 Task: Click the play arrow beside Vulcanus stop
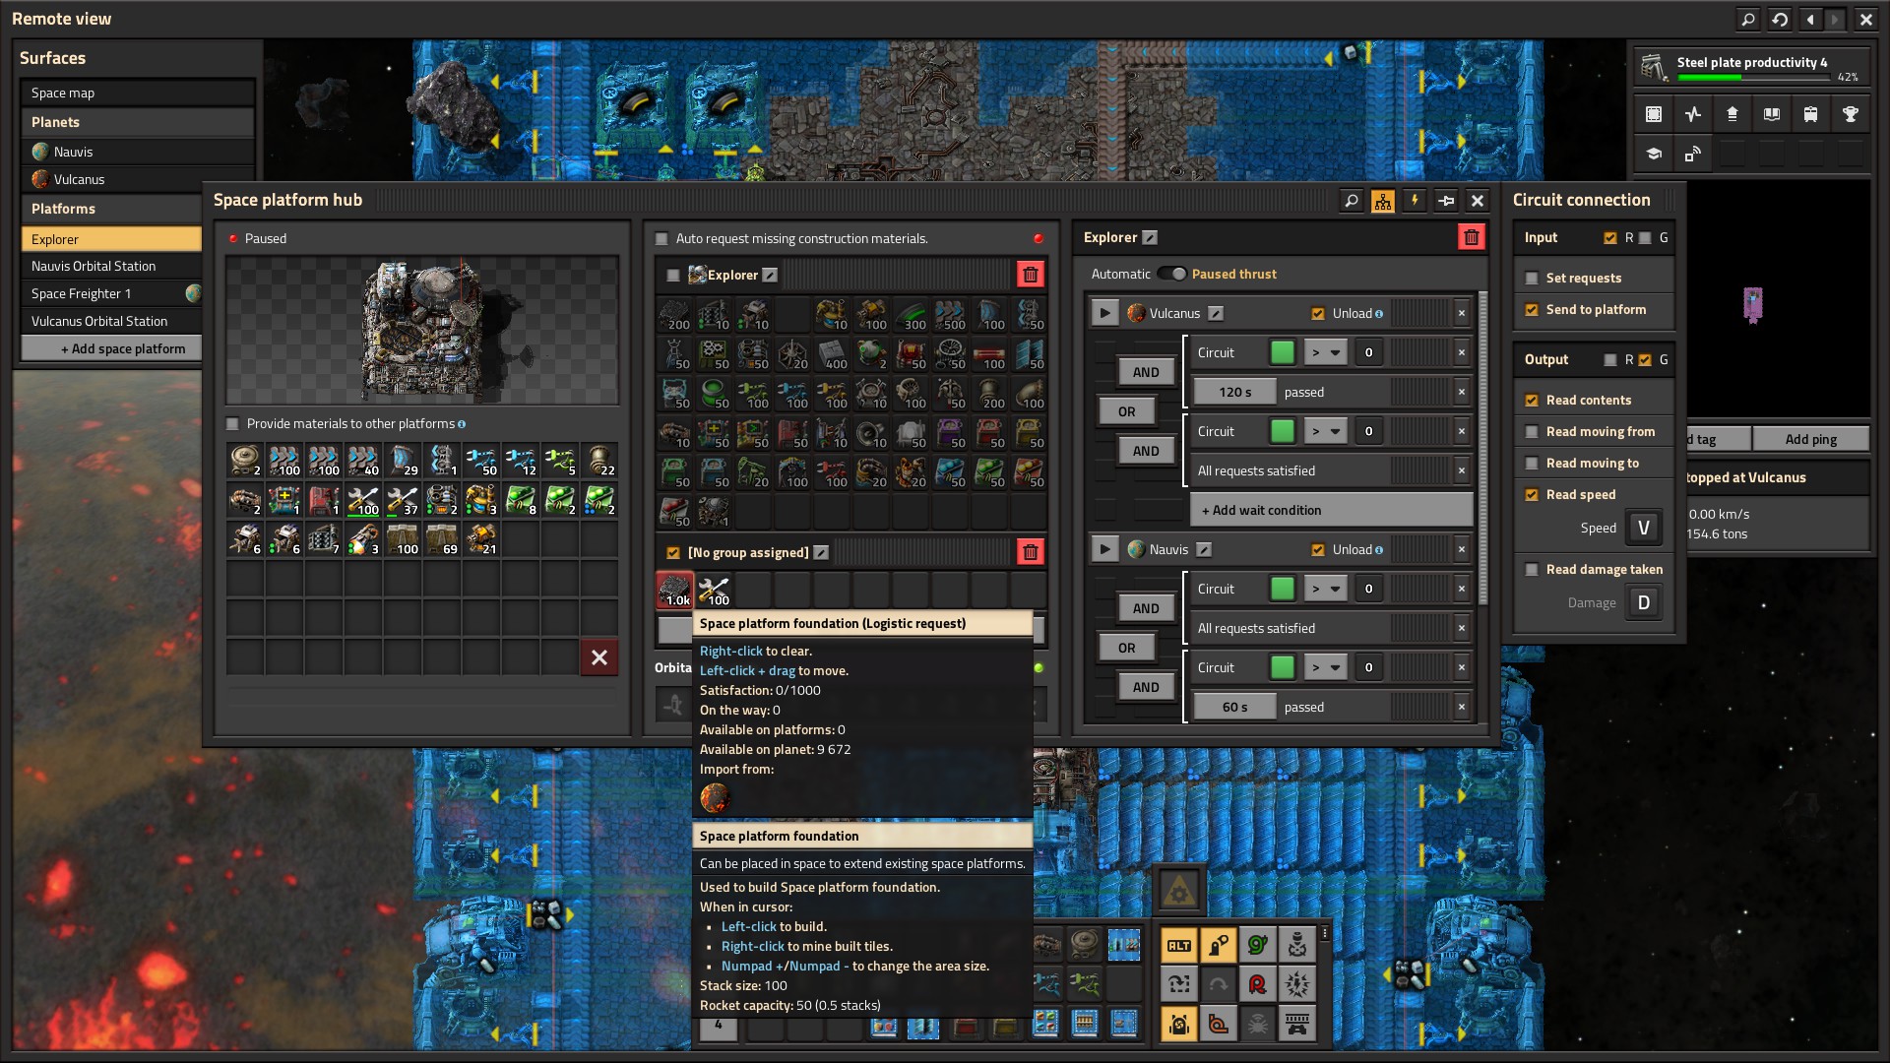tap(1104, 313)
